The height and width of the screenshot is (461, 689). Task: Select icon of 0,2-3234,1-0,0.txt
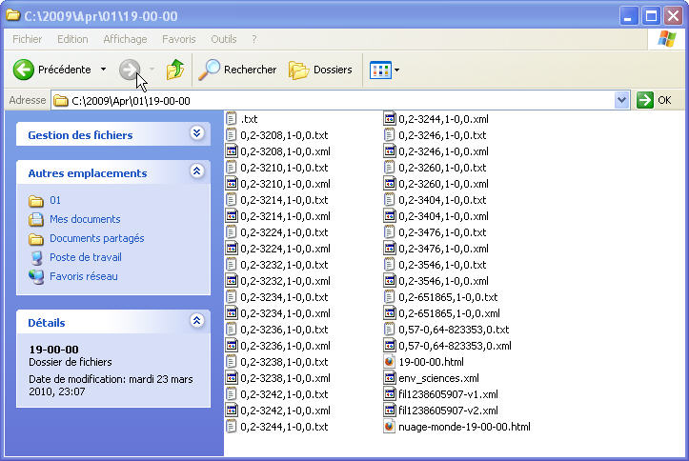pyautogui.click(x=232, y=297)
